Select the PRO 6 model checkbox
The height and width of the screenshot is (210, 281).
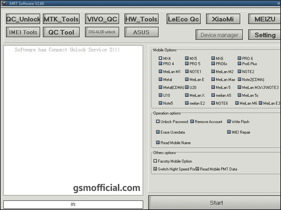(240, 58)
